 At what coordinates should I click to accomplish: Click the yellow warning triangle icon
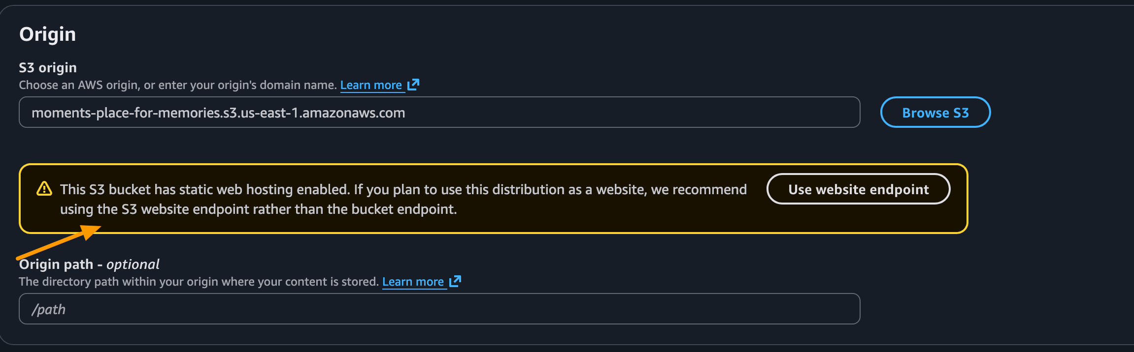(x=44, y=189)
